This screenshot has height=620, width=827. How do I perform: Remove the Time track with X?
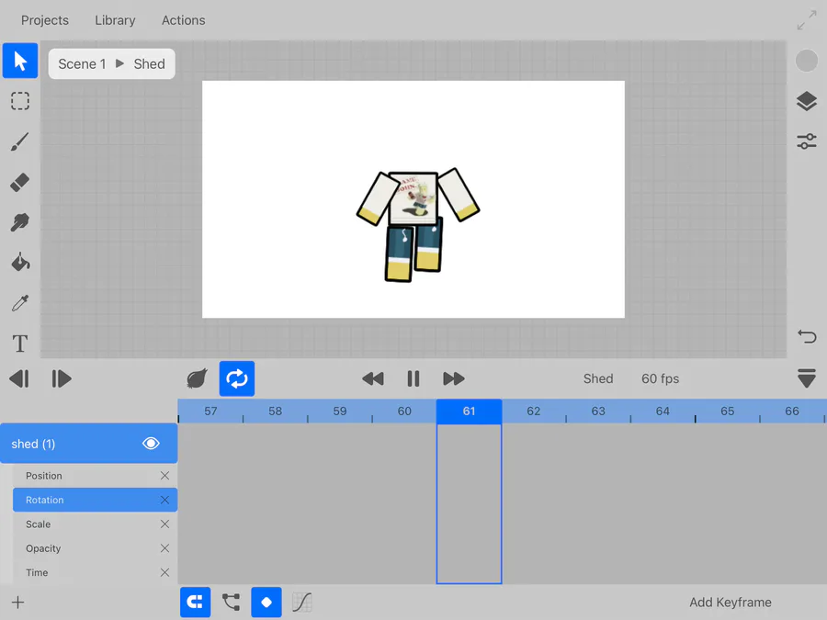164,572
